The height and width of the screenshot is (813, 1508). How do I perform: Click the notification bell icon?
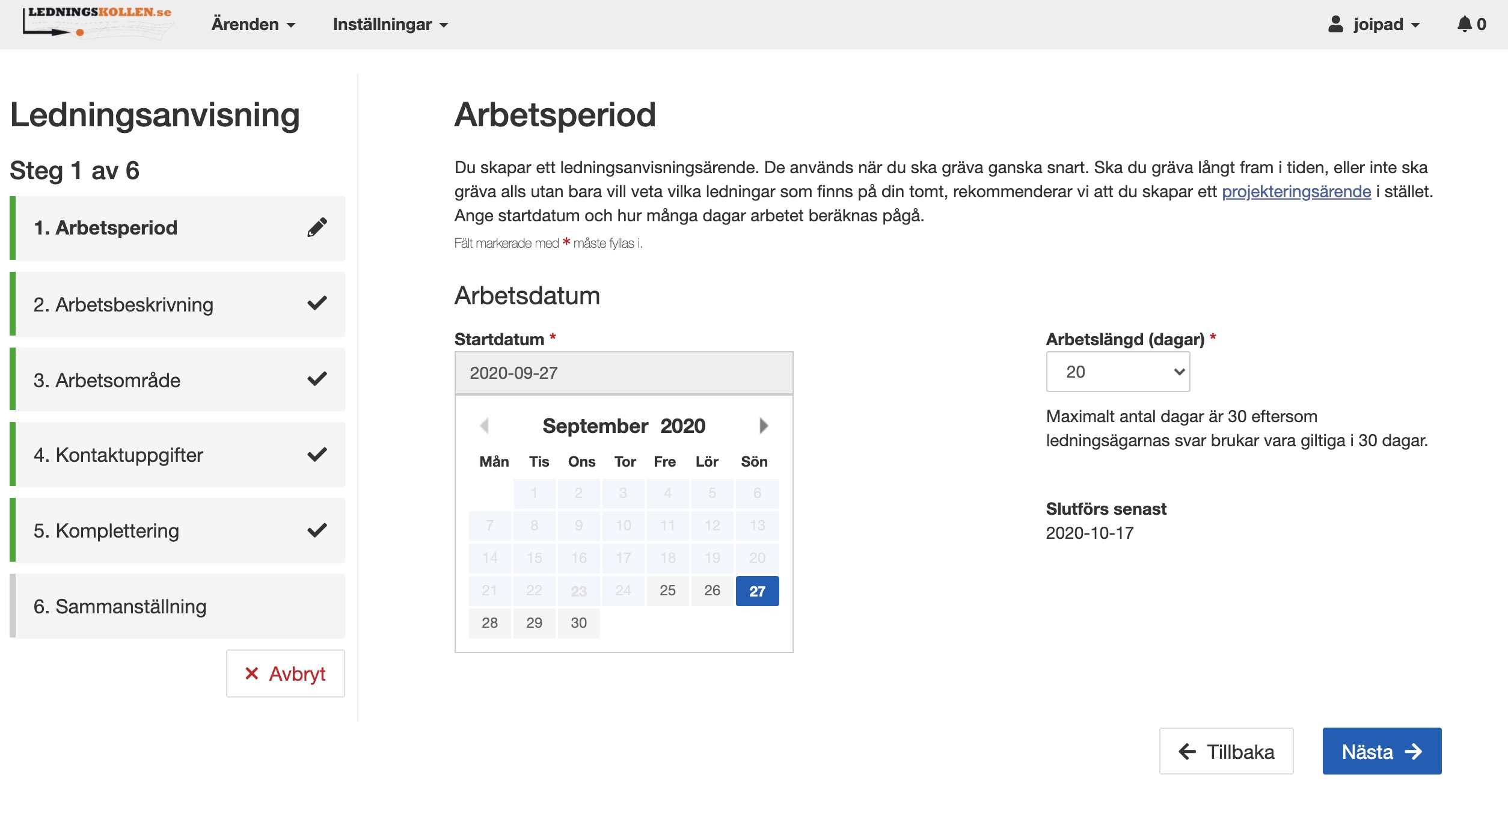1464,24
